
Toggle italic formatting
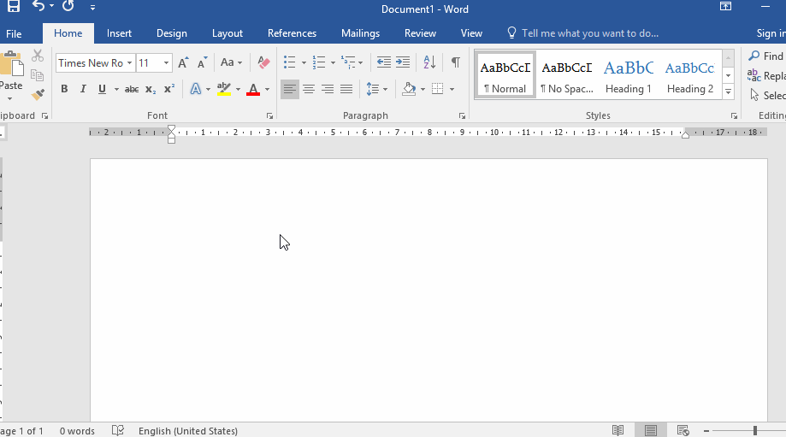pyautogui.click(x=83, y=89)
